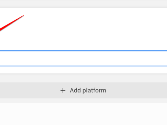The height and width of the screenshot is (125, 167).
Task: Click the plus icon beside Add platform
Action: [63, 90]
